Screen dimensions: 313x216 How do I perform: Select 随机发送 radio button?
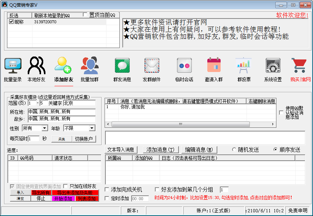(234, 150)
